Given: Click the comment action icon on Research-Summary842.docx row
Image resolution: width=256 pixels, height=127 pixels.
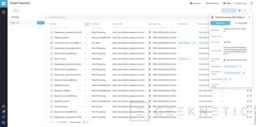Looking at the screenshot, I should coord(251,112).
